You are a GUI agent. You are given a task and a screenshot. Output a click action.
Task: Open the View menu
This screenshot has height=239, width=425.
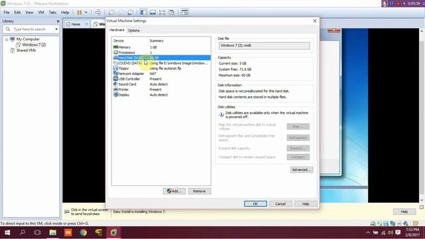click(29, 13)
